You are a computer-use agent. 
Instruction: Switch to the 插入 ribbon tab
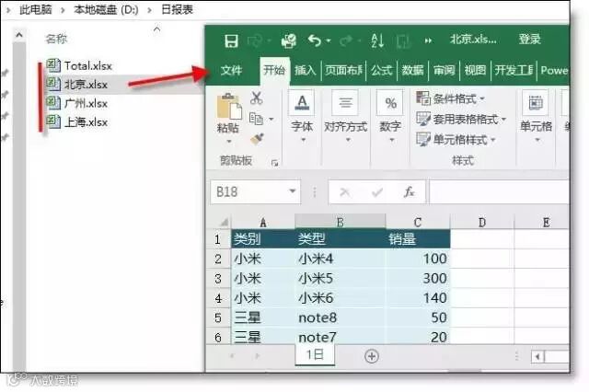point(305,70)
